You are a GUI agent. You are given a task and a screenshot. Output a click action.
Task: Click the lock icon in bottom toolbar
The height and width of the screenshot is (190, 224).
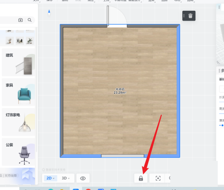coord(141,178)
